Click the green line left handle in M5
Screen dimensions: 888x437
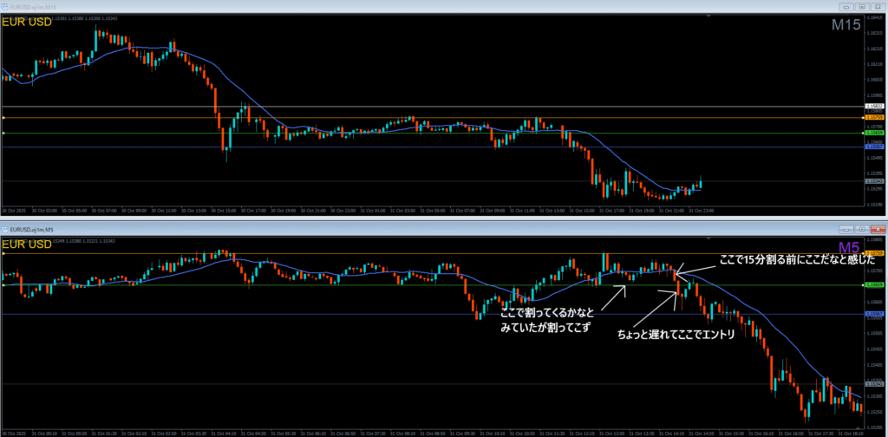coord(3,285)
